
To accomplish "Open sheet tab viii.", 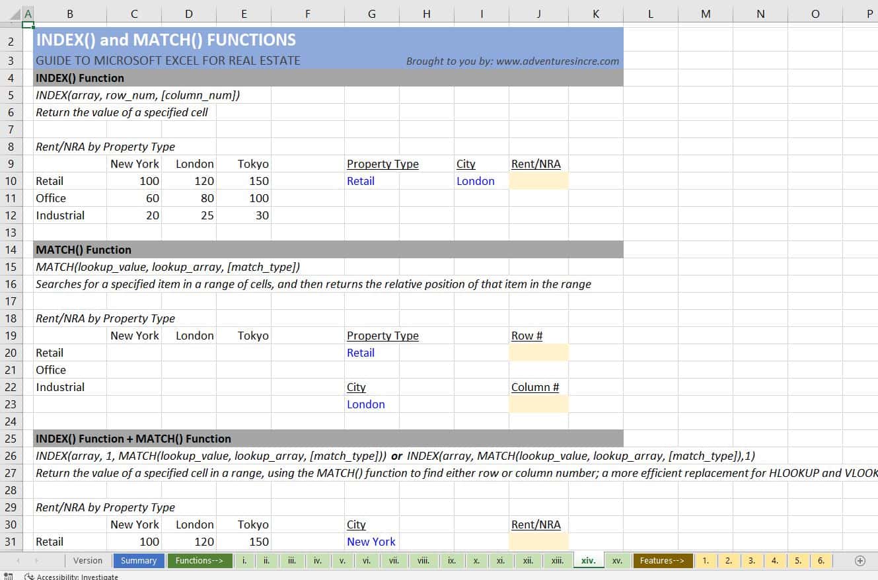I will click(x=423, y=560).
